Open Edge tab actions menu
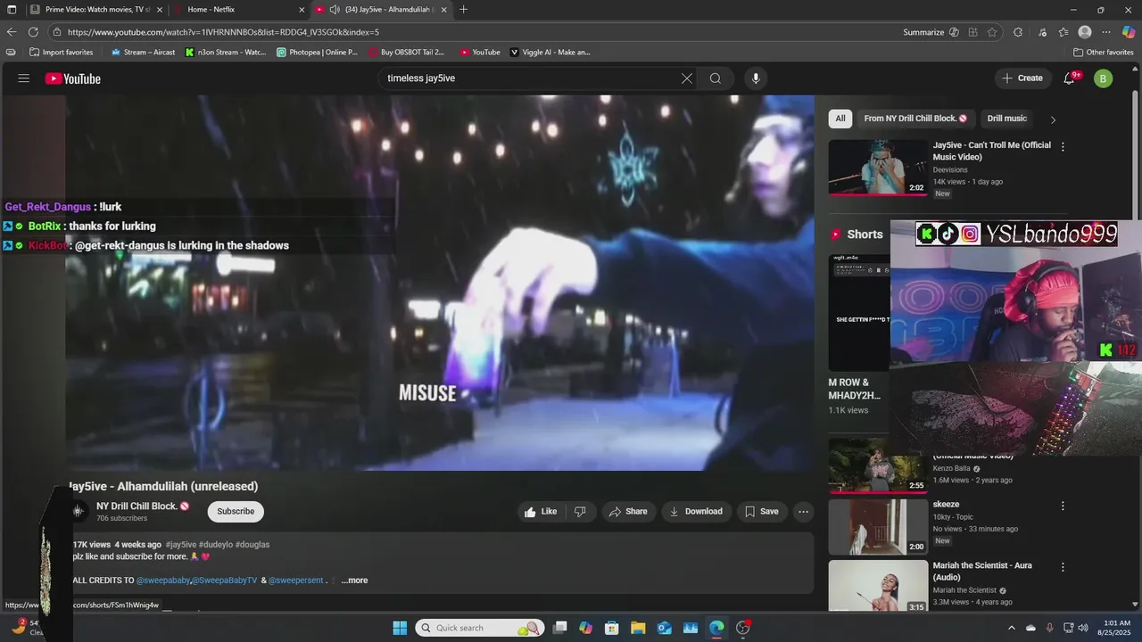The height and width of the screenshot is (642, 1142). pos(12,9)
